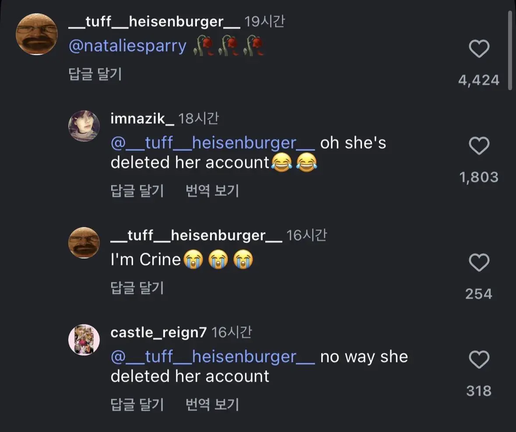516x432 pixels.
Task: Open the @nataliesparry mention
Action: (x=128, y=45)
